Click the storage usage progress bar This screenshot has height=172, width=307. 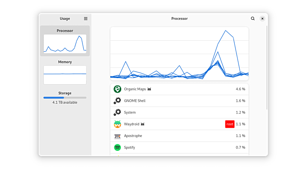click(65, 98)
